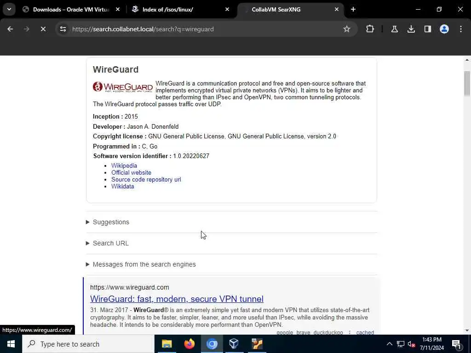Open the notification center icon

pyautogui.click(x=456, y=344)
